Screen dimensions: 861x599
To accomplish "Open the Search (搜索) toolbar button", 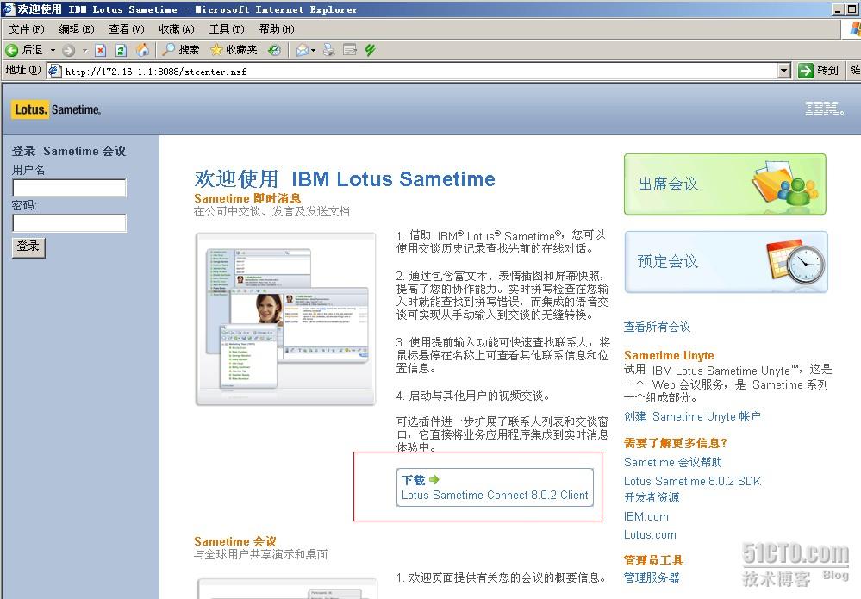I will (181, 50).
